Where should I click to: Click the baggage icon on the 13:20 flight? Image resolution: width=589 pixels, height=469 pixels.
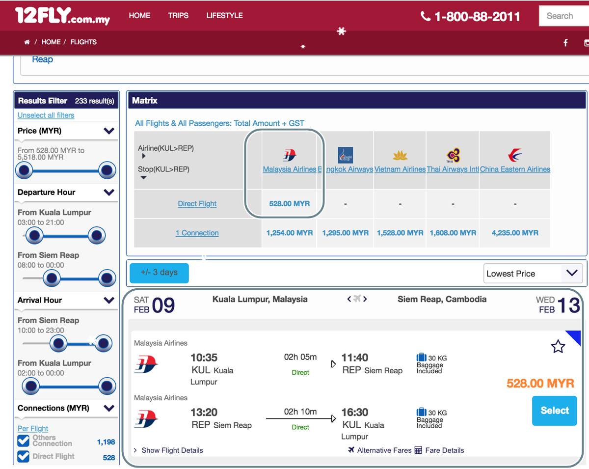pos(421,412)
